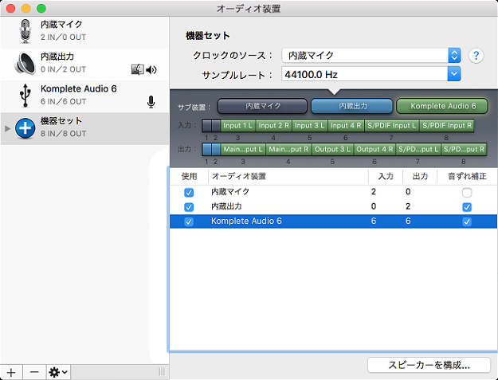
Task: Click the sidebar resize grip handle
Action: 162,372
